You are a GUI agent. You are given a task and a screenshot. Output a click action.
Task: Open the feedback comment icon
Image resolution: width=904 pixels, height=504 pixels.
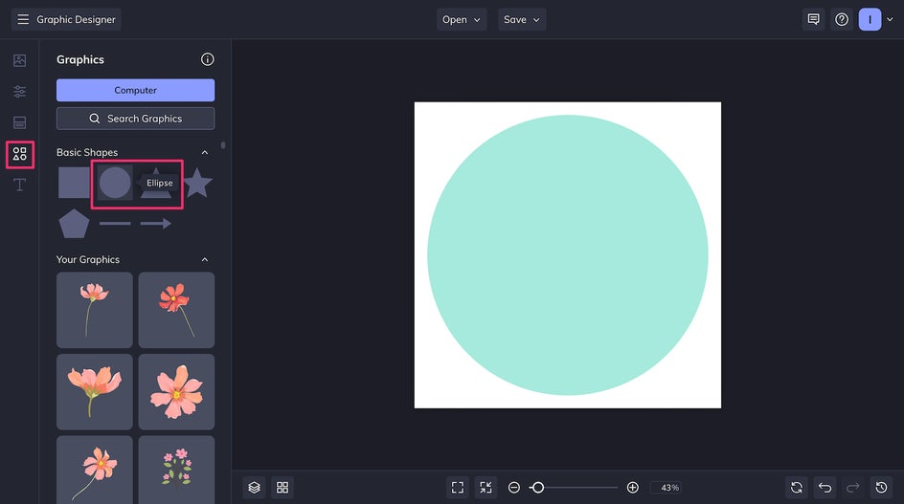[813, 19]
